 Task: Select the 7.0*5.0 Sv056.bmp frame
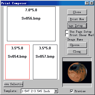(31, 24)
